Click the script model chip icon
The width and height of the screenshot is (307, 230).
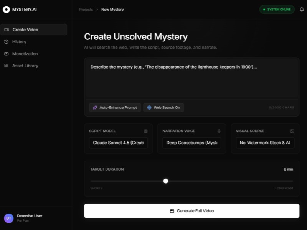(145, 131)
